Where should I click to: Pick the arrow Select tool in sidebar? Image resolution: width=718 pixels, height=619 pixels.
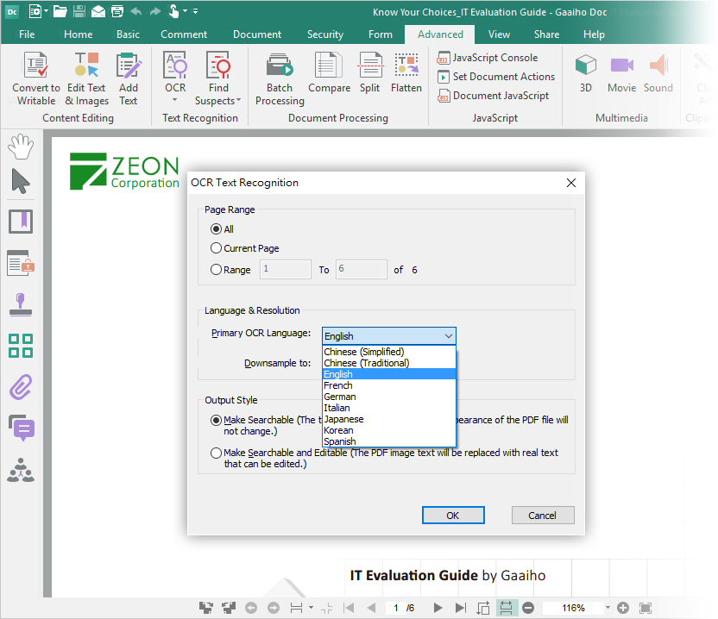(21, 181)
